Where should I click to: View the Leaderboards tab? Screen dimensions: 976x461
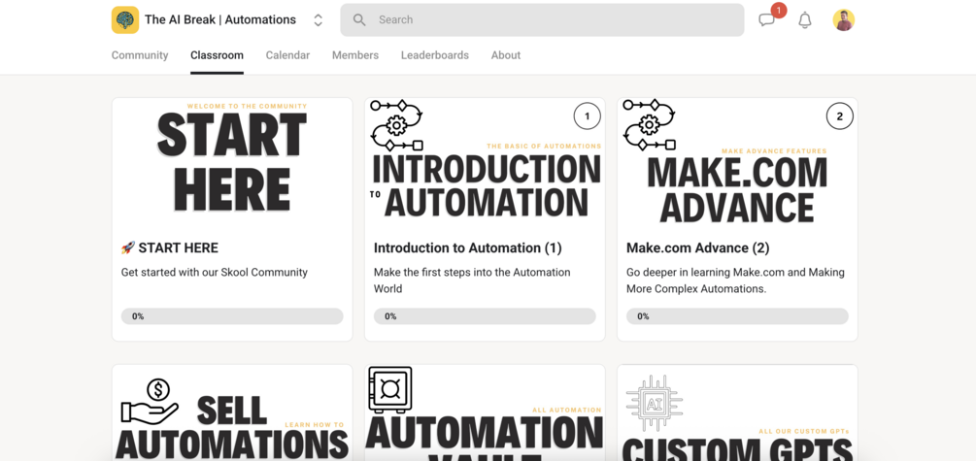point(434,54)
